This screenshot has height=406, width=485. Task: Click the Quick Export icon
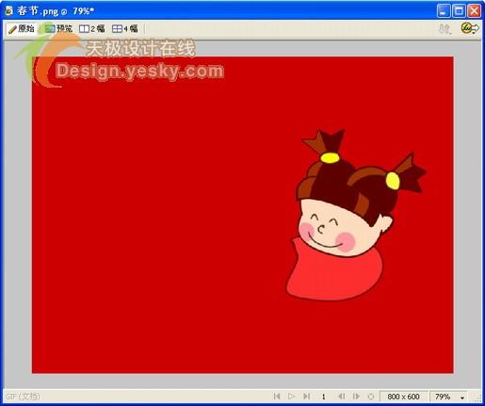(469, 28)
